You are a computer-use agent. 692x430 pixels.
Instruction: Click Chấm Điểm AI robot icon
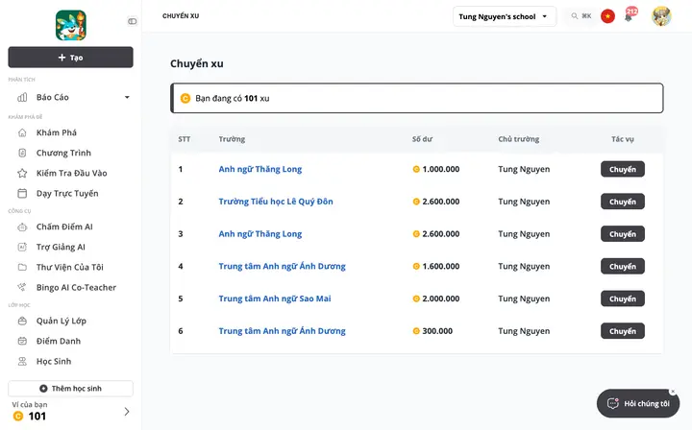[x=22, y=227]
